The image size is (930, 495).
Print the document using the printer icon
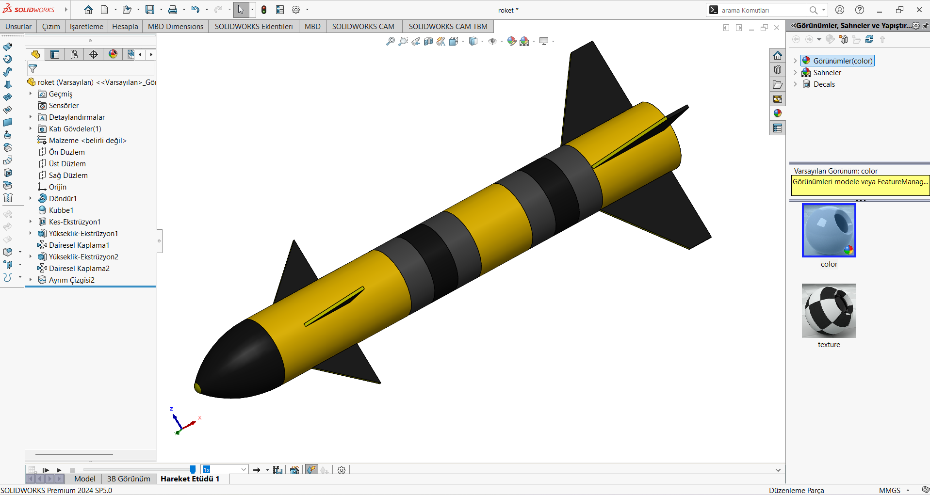172,10
